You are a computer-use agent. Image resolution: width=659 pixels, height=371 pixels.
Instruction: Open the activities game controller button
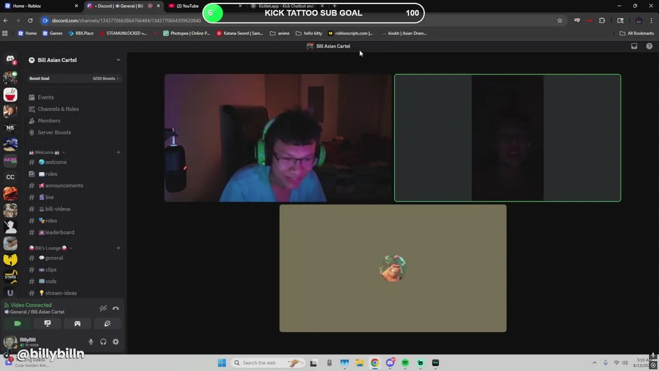click(77, 324)
